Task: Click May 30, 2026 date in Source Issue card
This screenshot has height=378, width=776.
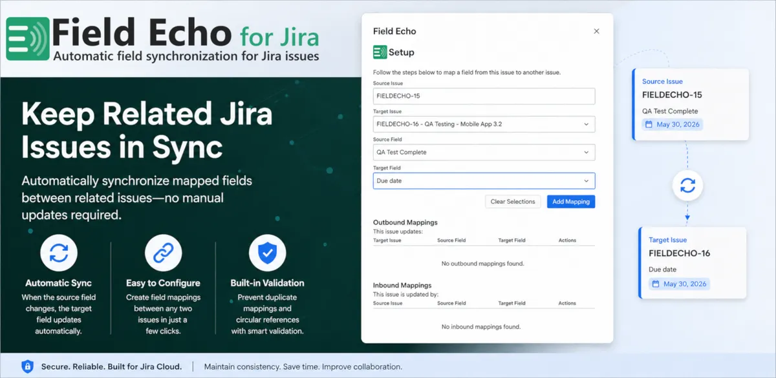Action: pos(679,124)
